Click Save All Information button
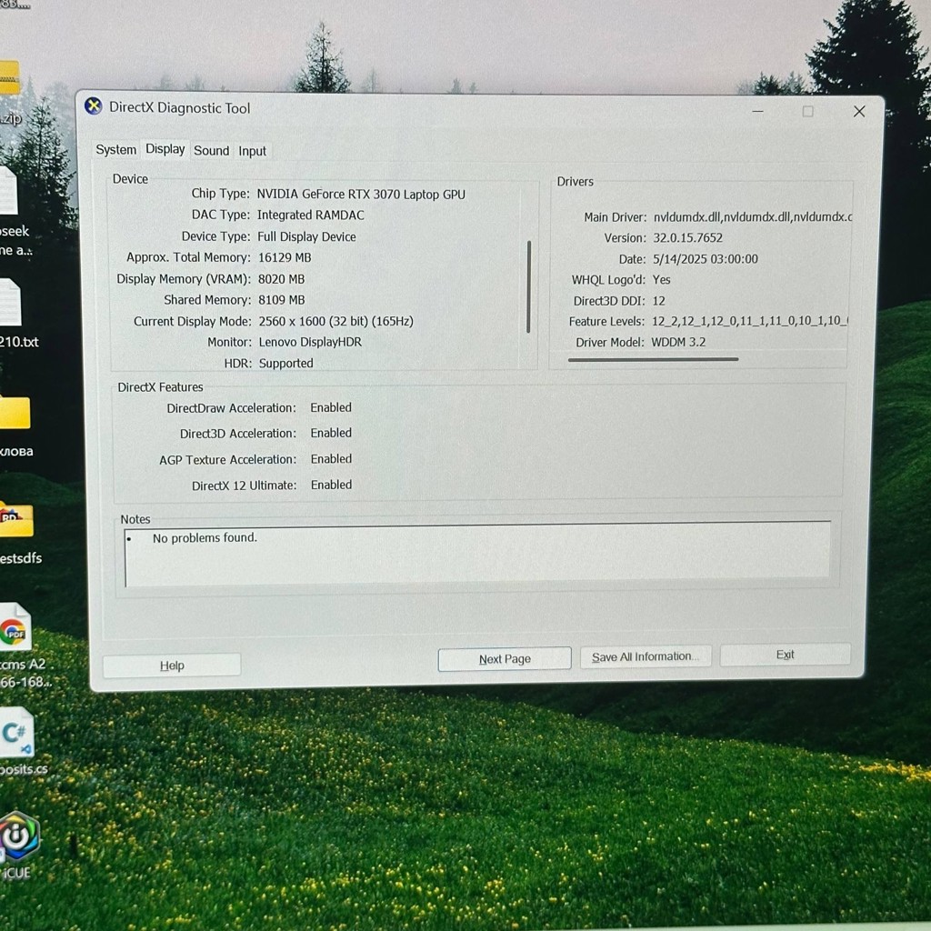This screenshot has width=931, height=931. [646, 656]
